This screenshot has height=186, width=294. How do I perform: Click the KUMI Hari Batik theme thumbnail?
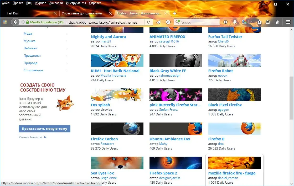pyautogui.click(x=117, y=61)
